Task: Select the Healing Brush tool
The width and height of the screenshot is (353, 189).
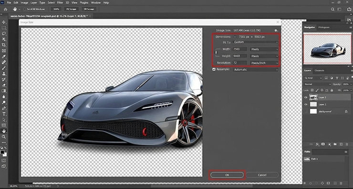Action: [4, 62]
